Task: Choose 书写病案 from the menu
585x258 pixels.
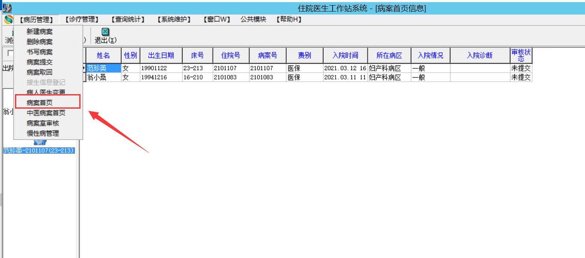Action: point(39,52)
